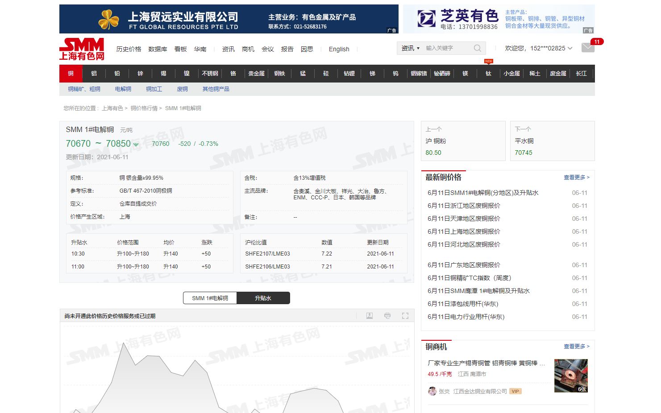The height and width of the screenshot is (413, 661).
Task: Open the 钛 tab with NEW badge
Action: pos(489,74)
